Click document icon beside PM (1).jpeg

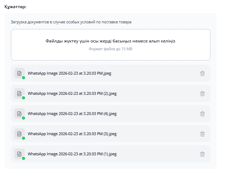pos(19,154)
